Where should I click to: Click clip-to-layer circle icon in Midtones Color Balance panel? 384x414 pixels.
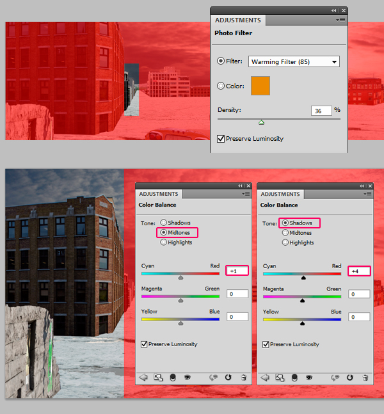(x=173, y=378)
